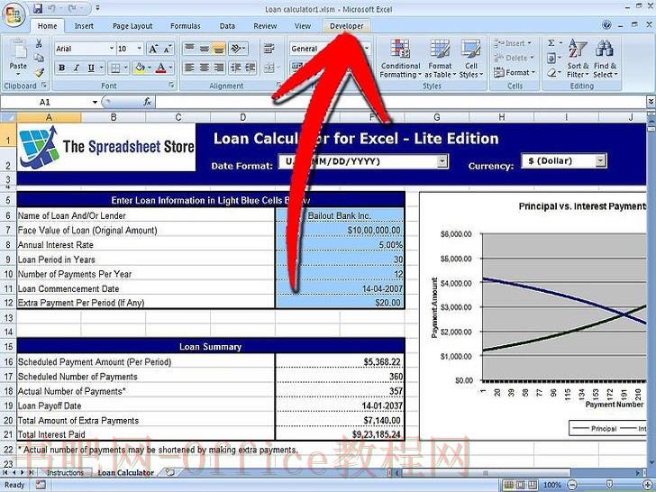
Task: Switch to the Review tab
Action: pyautogui.click(x=265, y=26)
